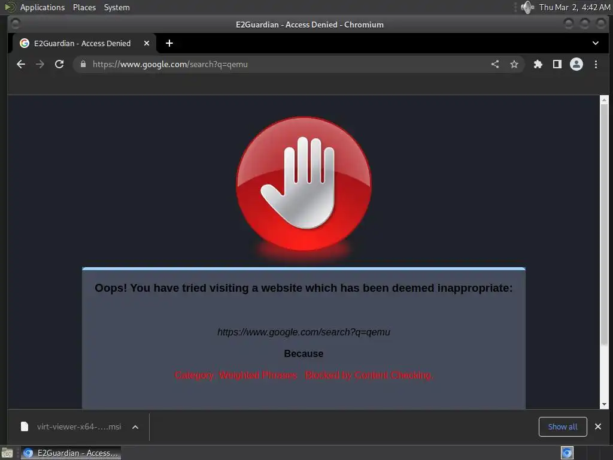Toggle the side panel icon
This screenshot has width=613, height=460.
tap(557, 64)
